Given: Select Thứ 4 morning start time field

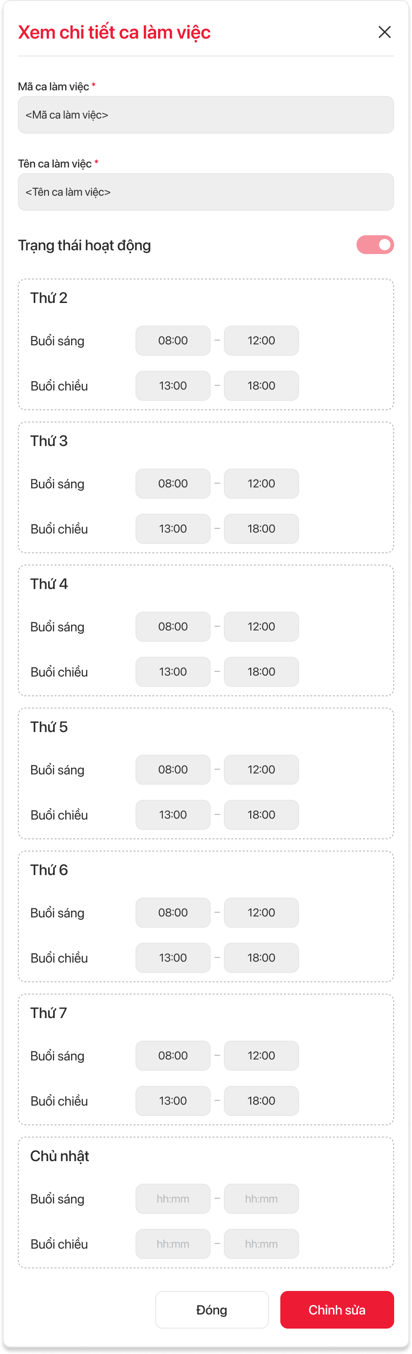Looking at the screenshot, I should coord(173,627).
